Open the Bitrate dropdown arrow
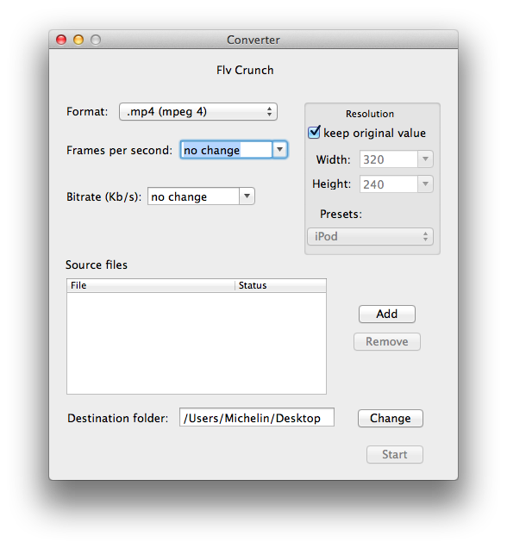This screenshot has width=507, height=548. coord(247,196)
